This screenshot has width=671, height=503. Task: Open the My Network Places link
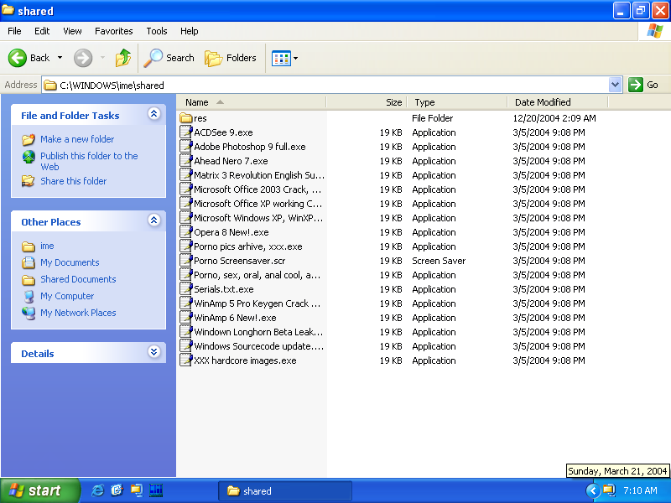(x=78, y=313)
